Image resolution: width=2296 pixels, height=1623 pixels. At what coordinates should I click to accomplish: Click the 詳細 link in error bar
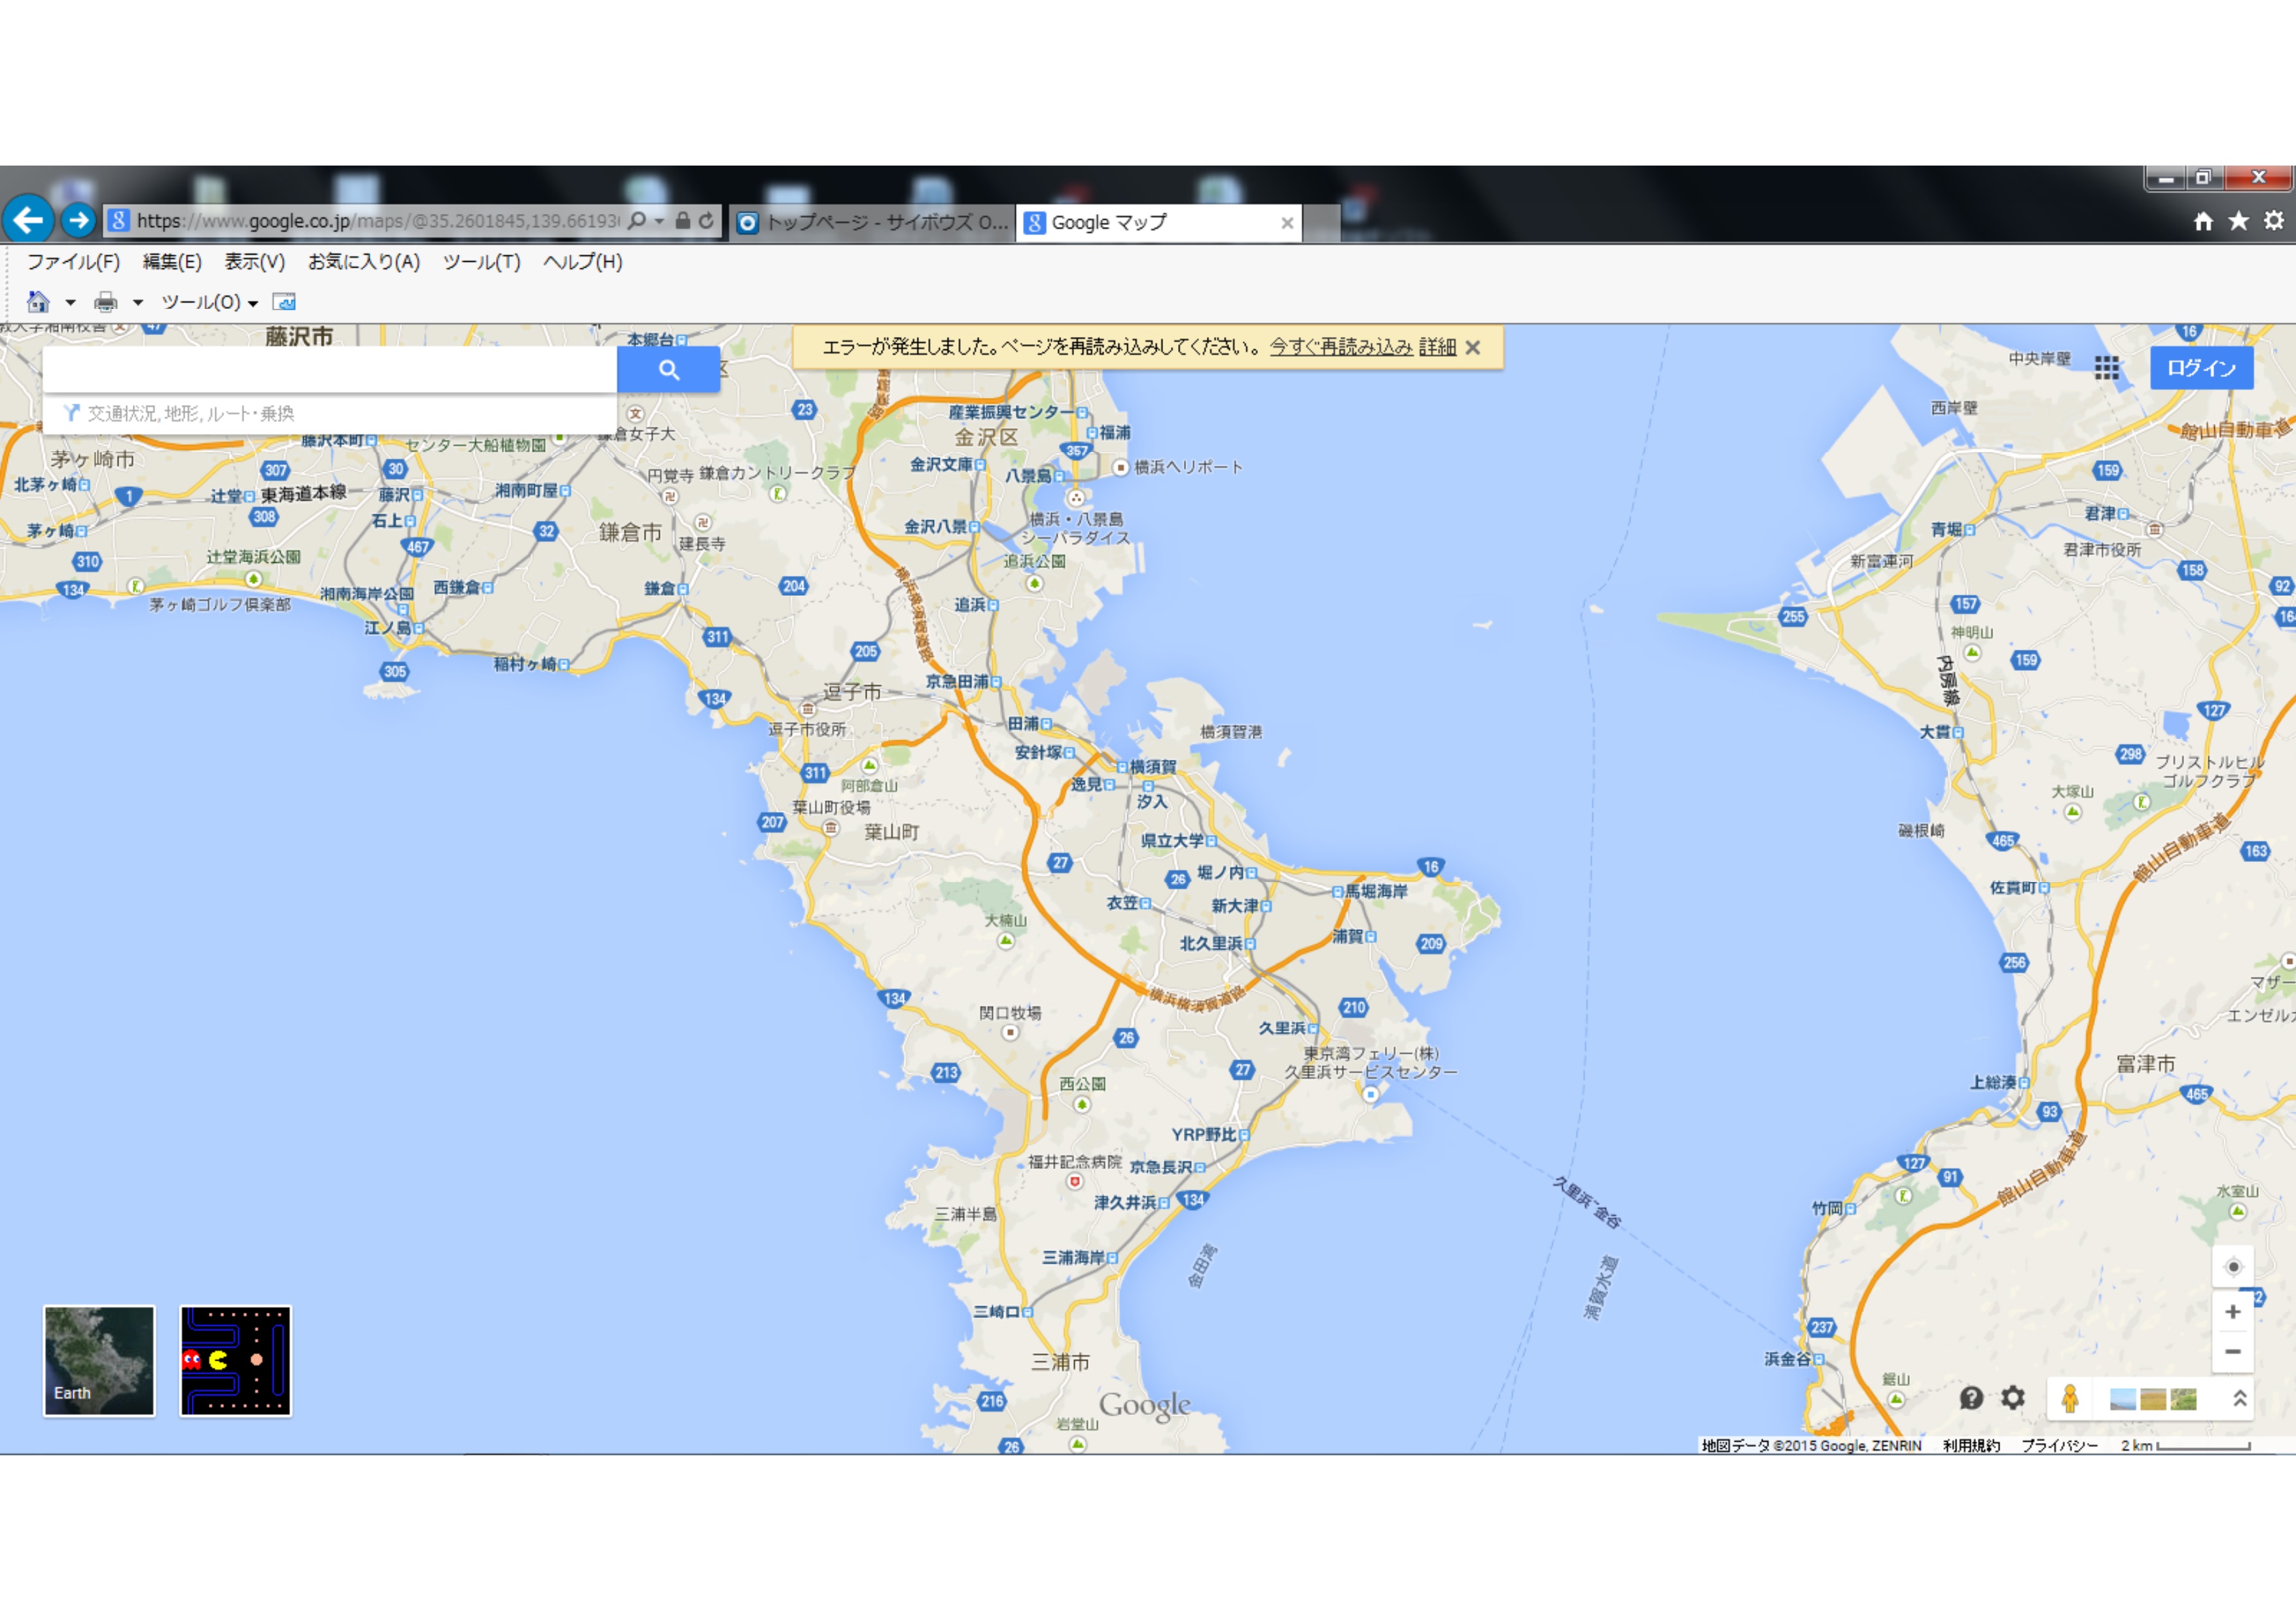1437,347
